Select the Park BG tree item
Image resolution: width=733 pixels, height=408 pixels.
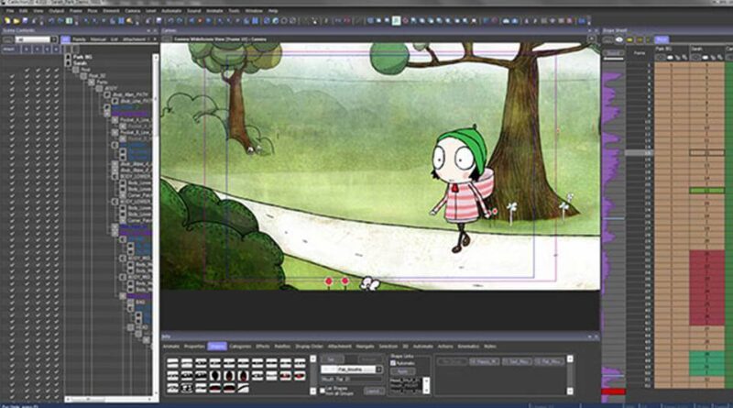pyautogui.click(x=82, y=57)
